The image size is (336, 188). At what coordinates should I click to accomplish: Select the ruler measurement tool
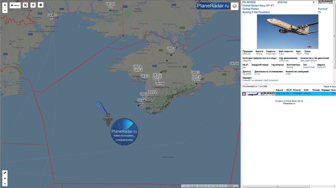tap(5, 173)
